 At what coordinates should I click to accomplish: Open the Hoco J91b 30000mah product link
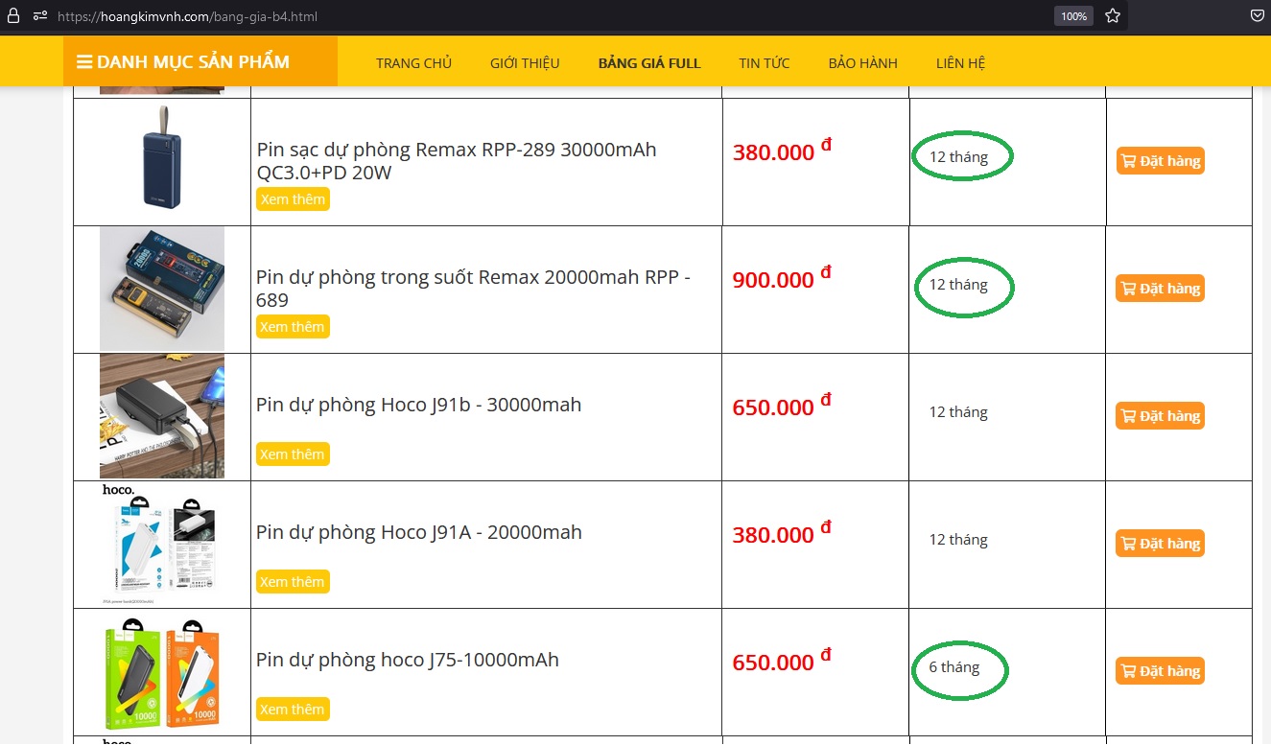(x=418, y=405)
